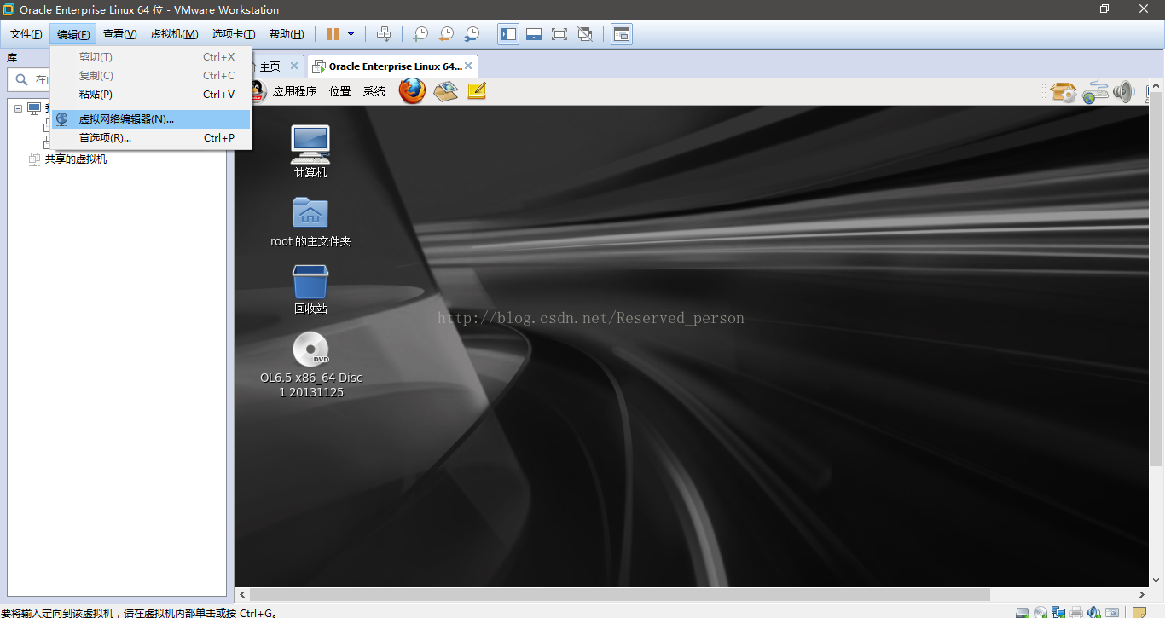This screenshot has height=618, width=1165.
Task: Toggle the console view button
Action: pyautogui.click(x=622, y=34)
